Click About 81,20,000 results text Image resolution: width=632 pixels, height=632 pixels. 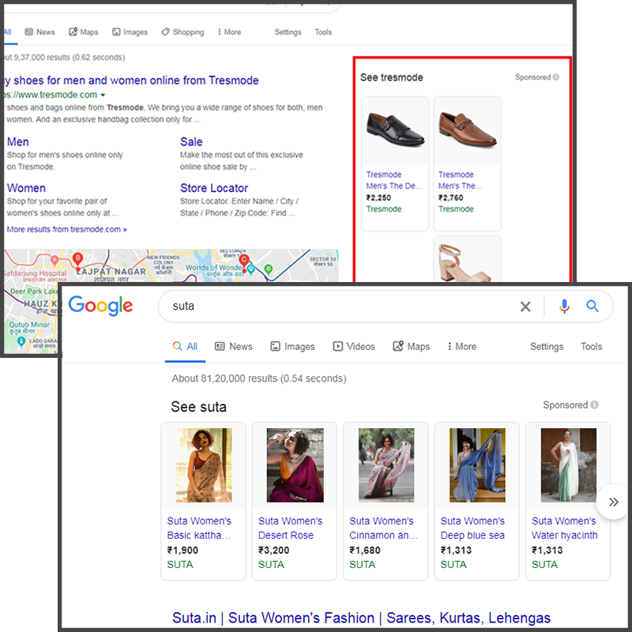coord(259,378)
